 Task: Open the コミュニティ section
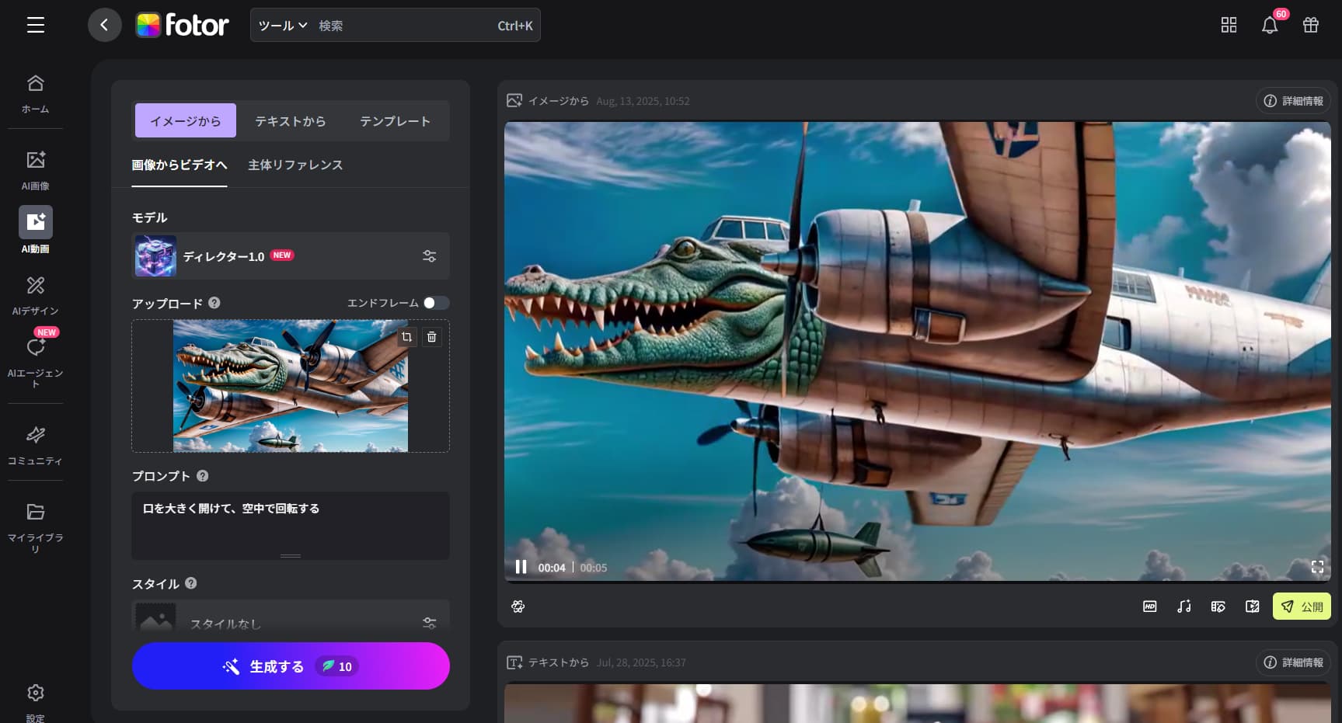(x=35, y=444)
